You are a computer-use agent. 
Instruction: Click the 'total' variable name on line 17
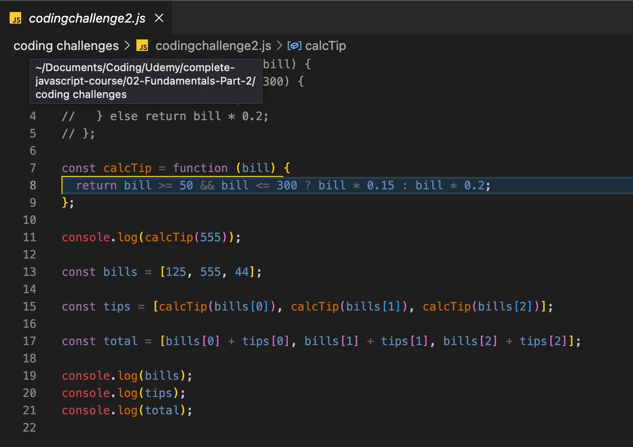tap(121, 341)
